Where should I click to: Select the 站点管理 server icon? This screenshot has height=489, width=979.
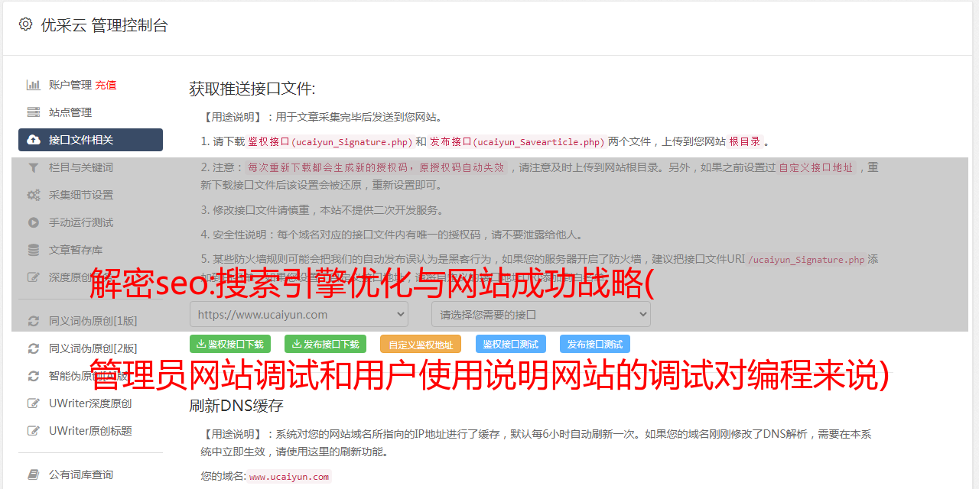click(x=34, y=112)
